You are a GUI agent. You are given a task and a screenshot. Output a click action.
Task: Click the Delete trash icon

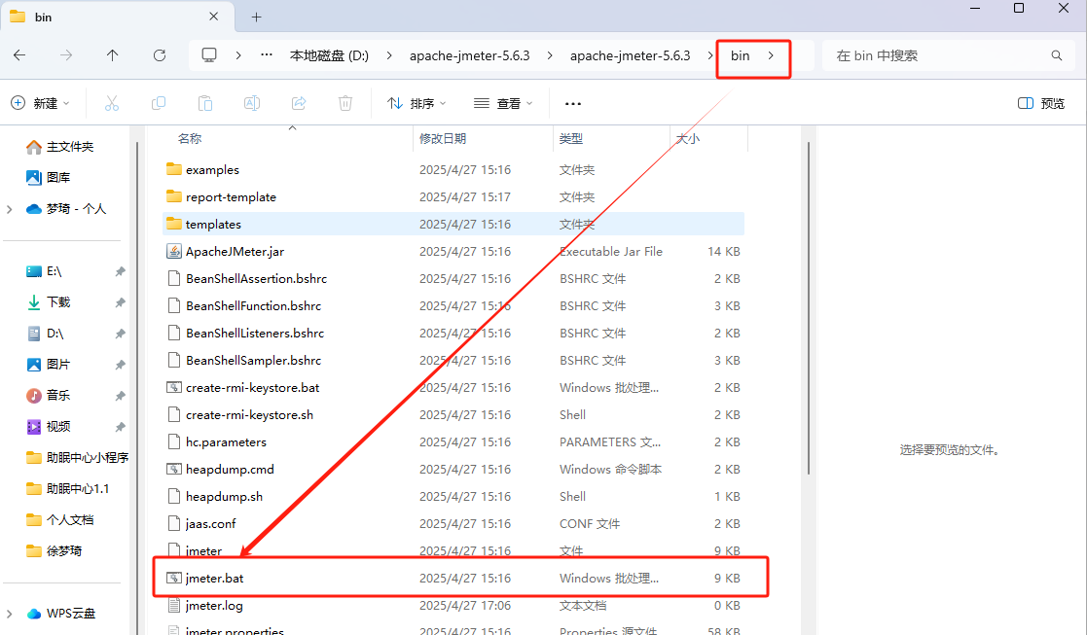pyautogui.click(x=345, y=103)
